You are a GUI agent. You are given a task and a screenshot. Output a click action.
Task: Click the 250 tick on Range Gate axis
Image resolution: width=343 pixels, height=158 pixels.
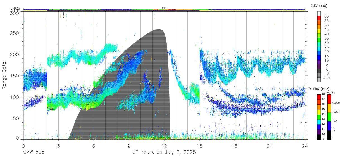[x=14, y=33]
